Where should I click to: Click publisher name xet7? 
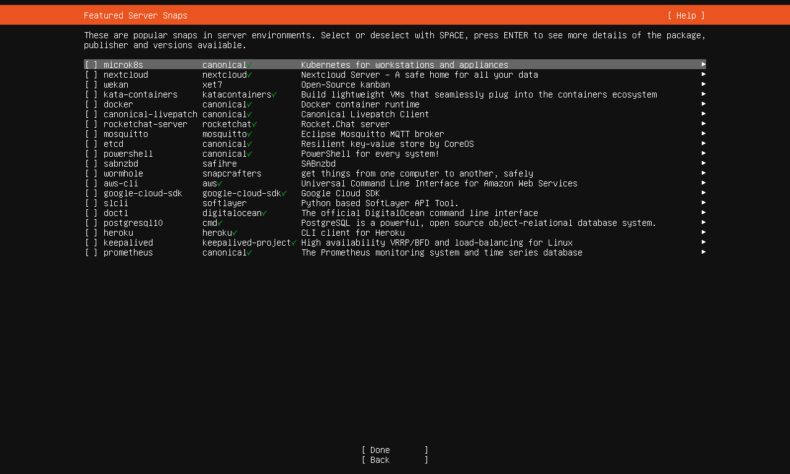(212, 85)
